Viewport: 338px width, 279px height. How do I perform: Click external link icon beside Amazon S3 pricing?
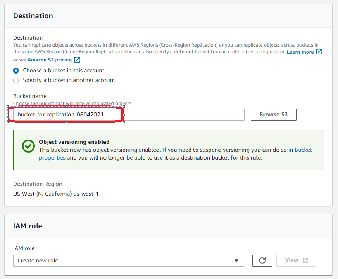coord(77,60)
